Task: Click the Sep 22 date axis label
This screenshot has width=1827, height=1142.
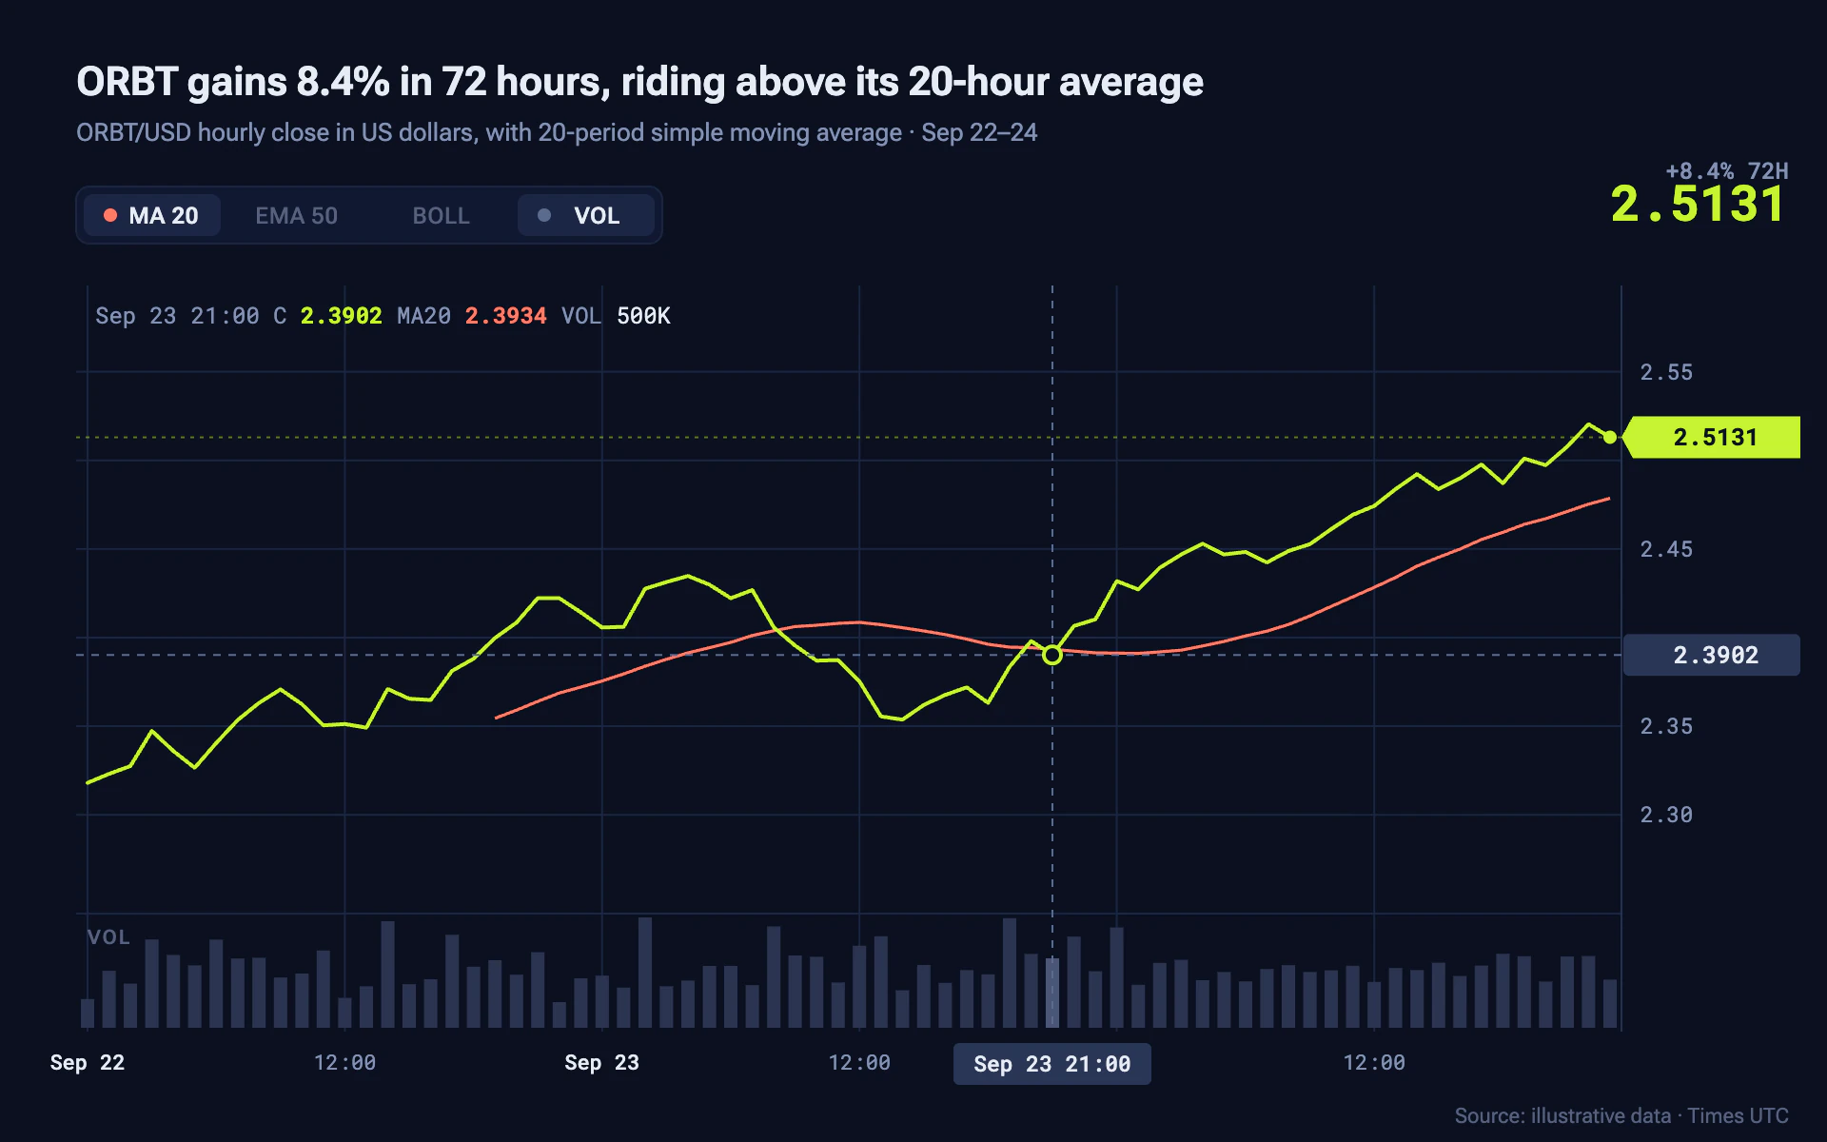Action: click(88, 1063)
